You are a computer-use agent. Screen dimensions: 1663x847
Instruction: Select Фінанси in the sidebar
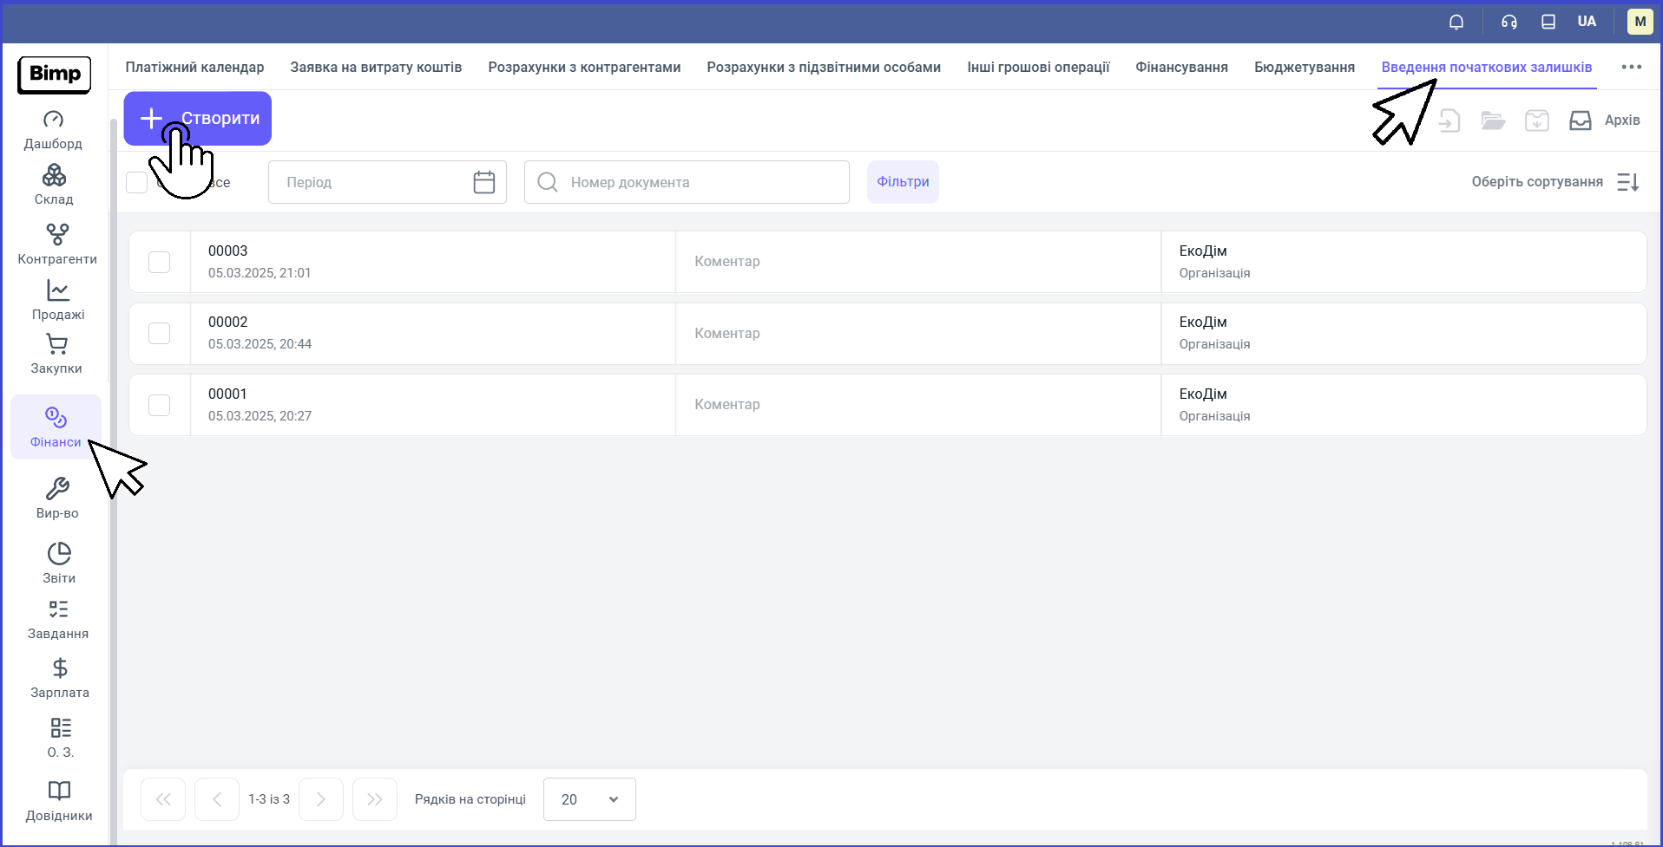[56, 427]
